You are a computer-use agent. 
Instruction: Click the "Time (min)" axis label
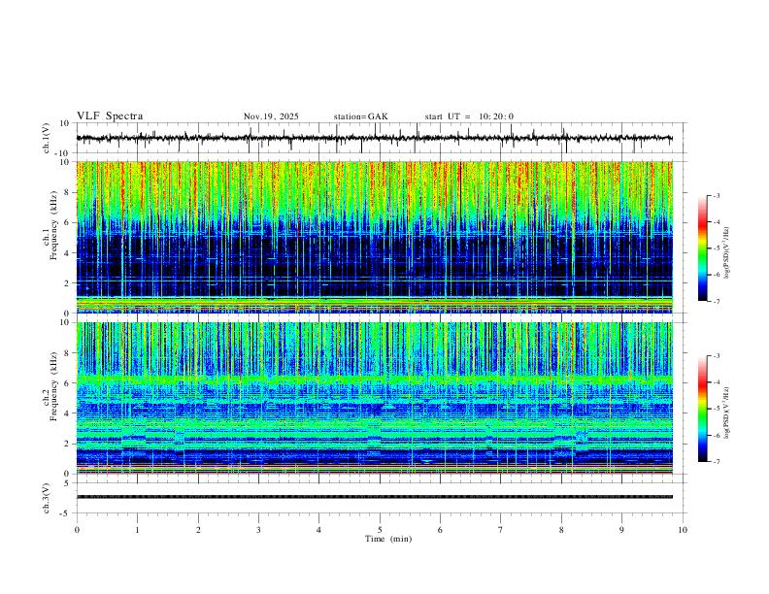coord(388,539)
